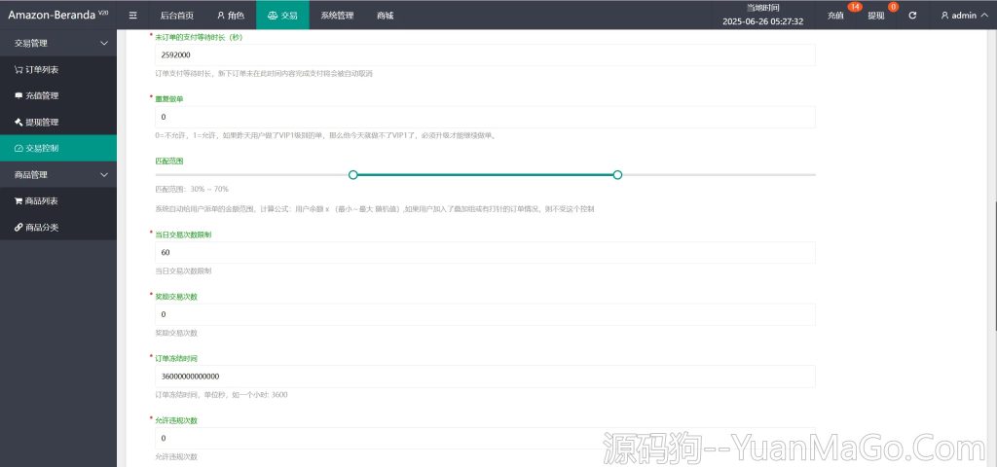This screenshot has width=997, height=467.
Task: Open 商品列表 in the sidebar
Action: pyautogui.click(x=58, y=200)
